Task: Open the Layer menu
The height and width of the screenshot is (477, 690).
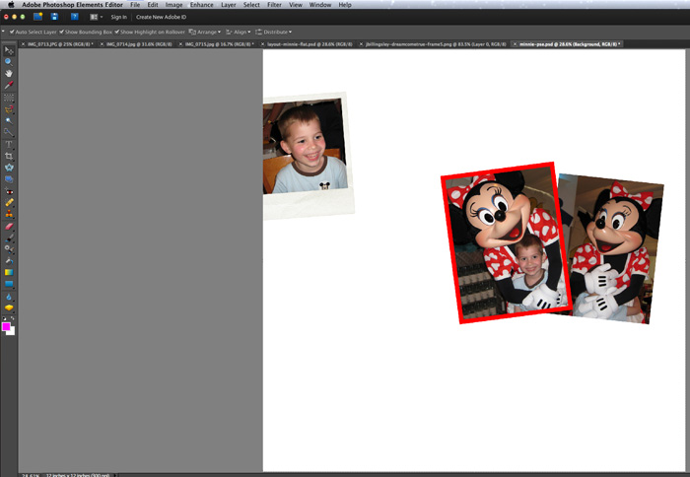Action: [229, 4]
